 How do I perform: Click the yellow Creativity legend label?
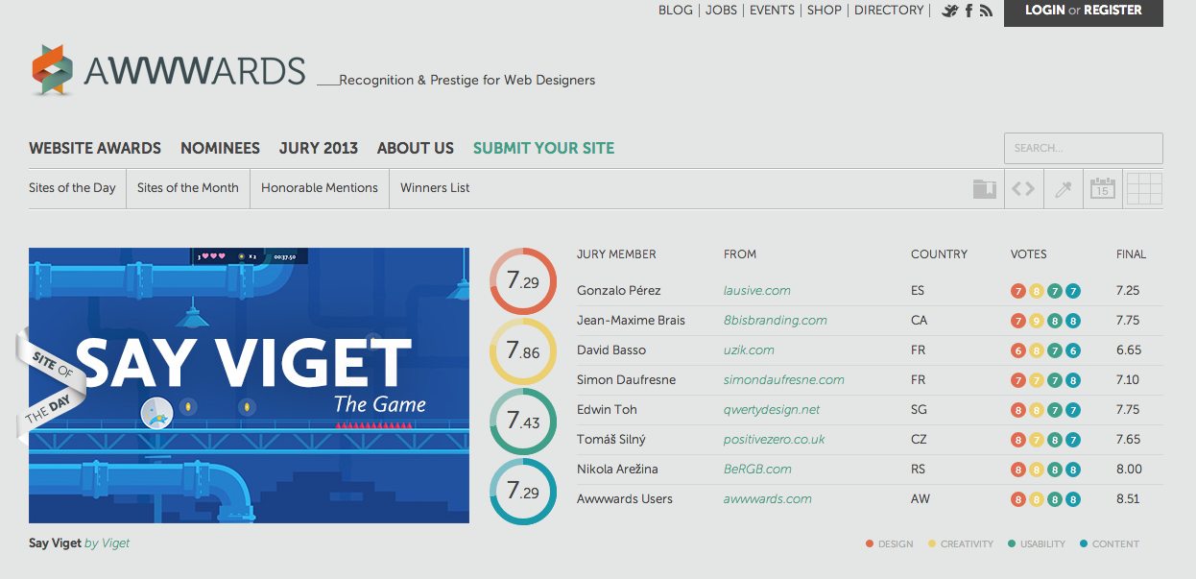(x=960, y=543)
